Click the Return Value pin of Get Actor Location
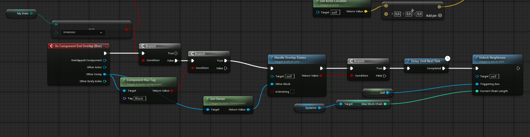The width and height of the screenshot is (530, 137). pyautogui.click(x=366, y=12)
